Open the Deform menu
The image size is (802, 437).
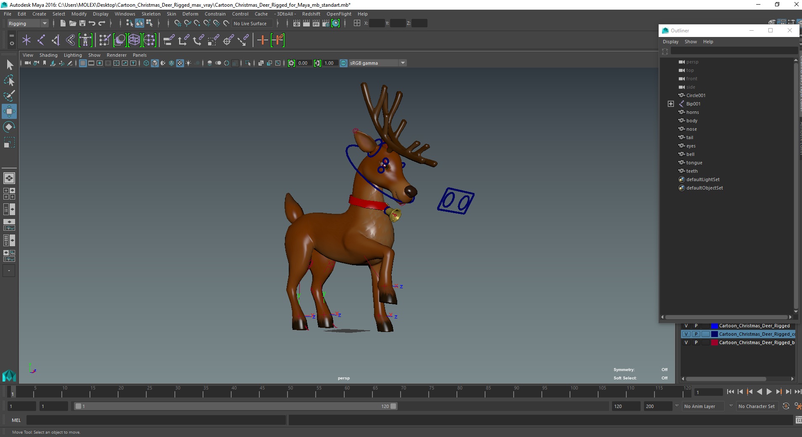click(190, 14)
